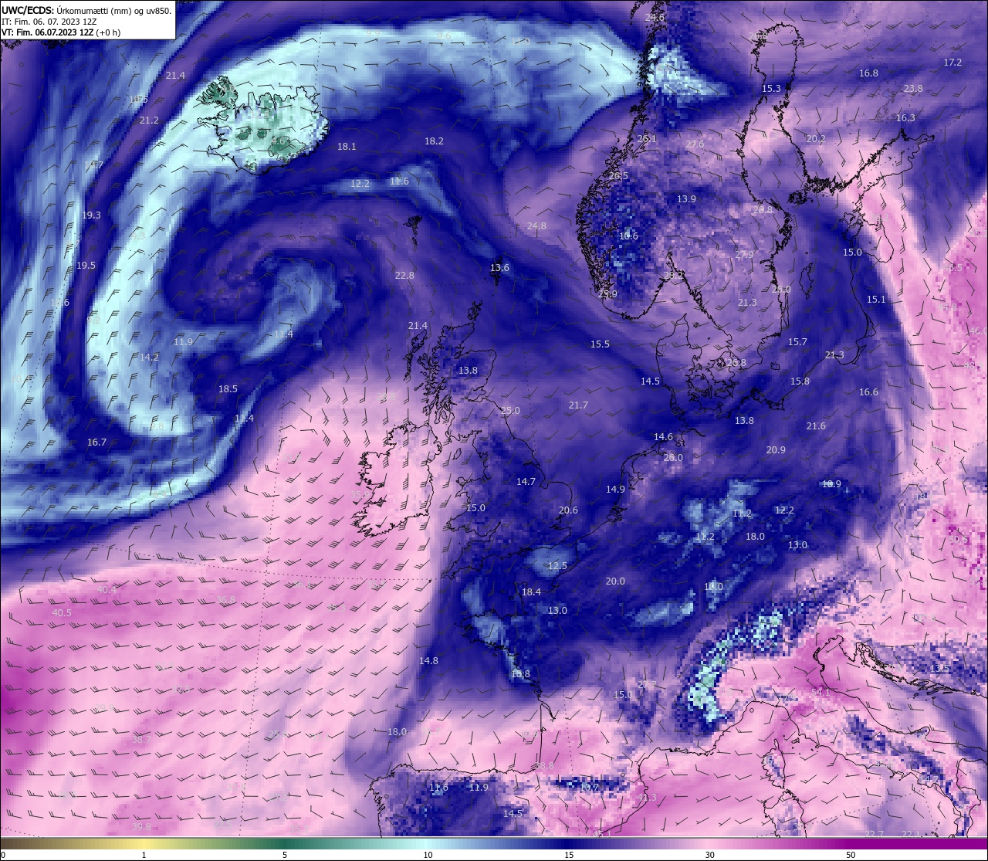Click the map value '22.8' on the map

point(404,276)
